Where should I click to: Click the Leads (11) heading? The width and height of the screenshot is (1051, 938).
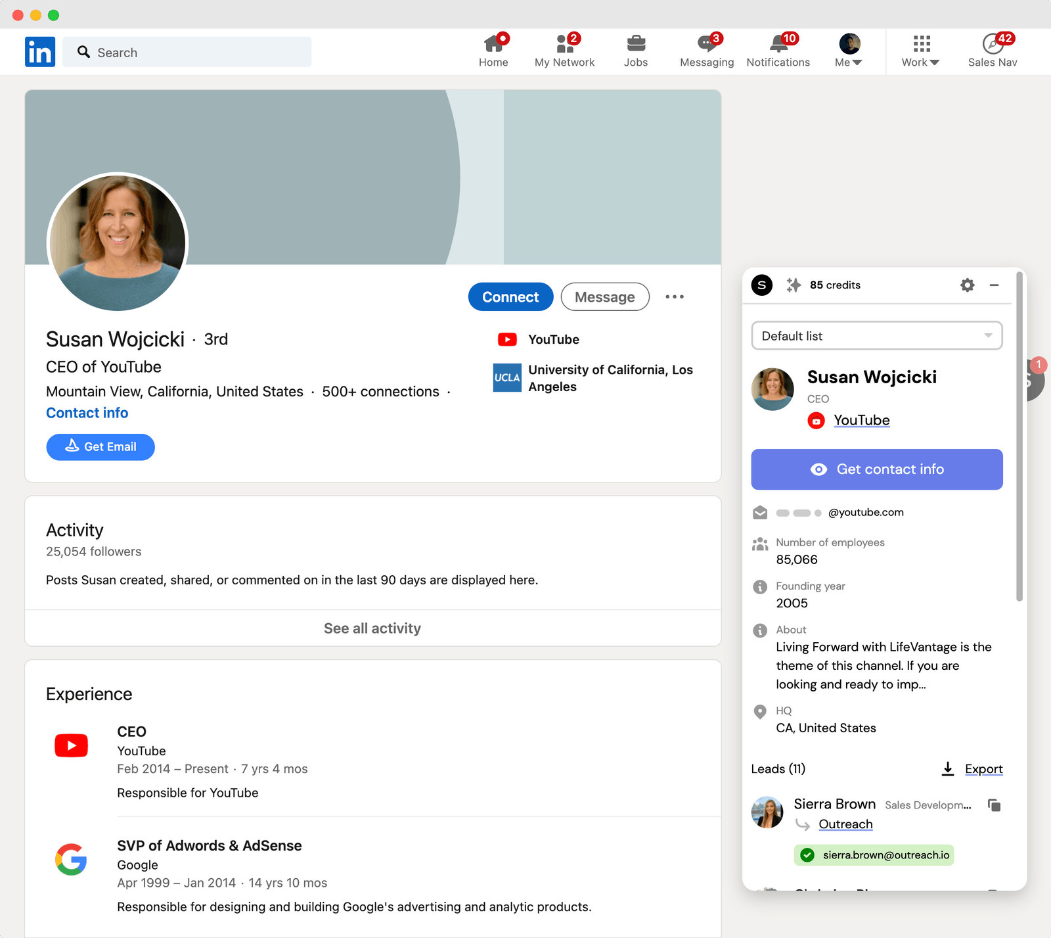click(x=778, y=769)
